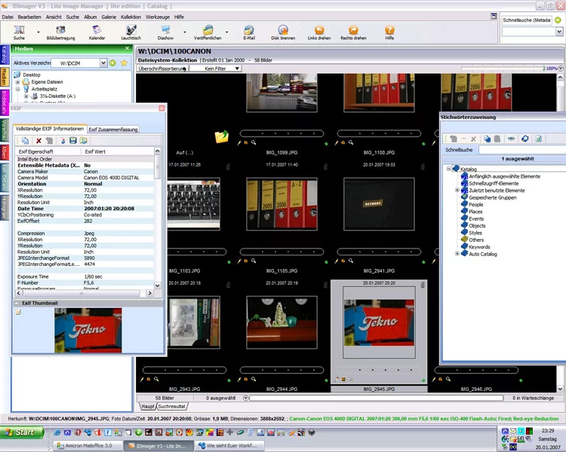Toggle the green dot under IMG_2941.JPG

(423, 262)
